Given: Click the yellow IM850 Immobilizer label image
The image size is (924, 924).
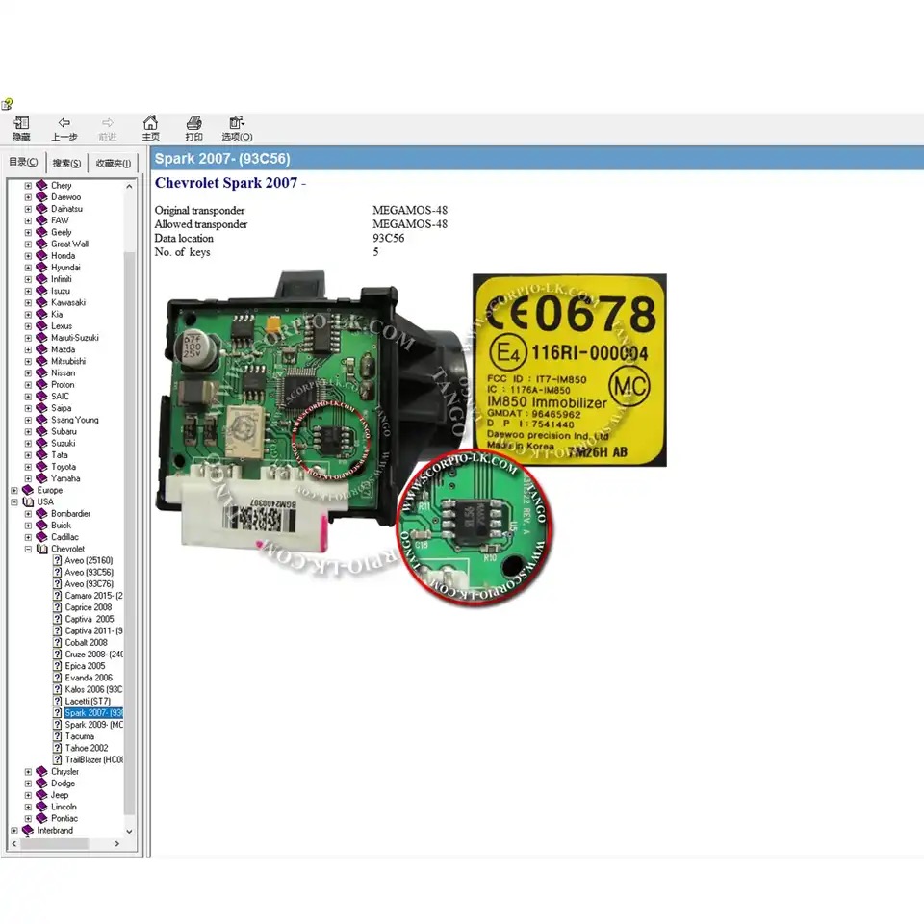Looking at the screenshot, I should [569, 370].
